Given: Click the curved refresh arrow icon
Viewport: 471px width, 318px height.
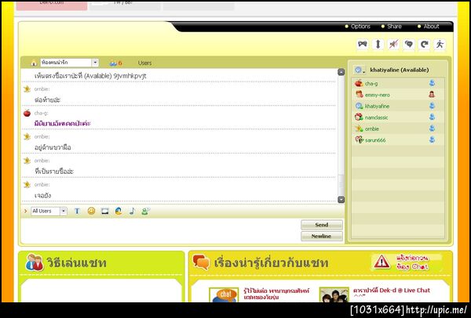Looking at the screenshot, I should point(424,45).
